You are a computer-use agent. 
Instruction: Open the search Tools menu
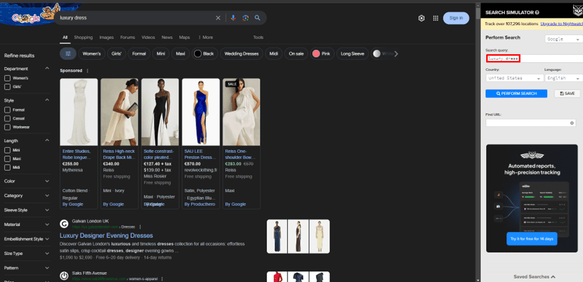coord(258,38)
